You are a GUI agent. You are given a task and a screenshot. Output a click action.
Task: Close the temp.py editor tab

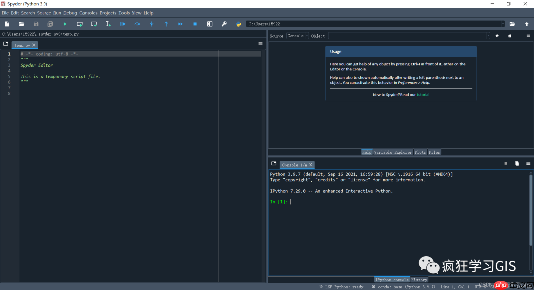pyautogui.click(x=34, y=45)
